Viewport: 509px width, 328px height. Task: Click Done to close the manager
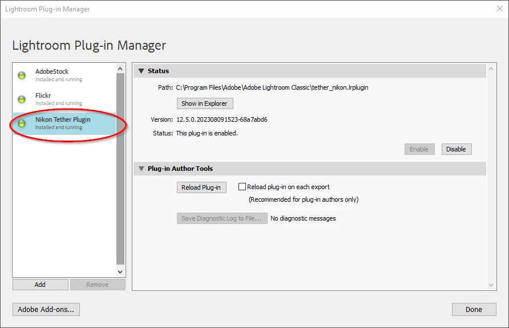tap(474, 310)
